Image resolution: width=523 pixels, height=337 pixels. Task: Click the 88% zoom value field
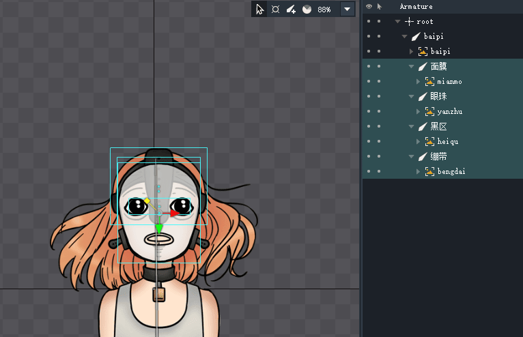click(324, 10)
